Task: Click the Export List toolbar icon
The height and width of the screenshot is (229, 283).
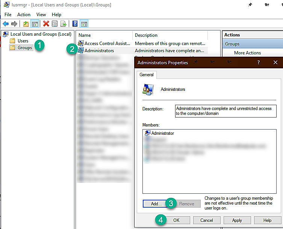Action: coord(64,24)
